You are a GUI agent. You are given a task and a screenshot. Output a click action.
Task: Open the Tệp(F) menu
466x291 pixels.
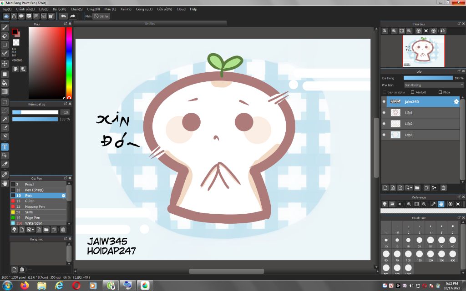[x=7, y=9]
